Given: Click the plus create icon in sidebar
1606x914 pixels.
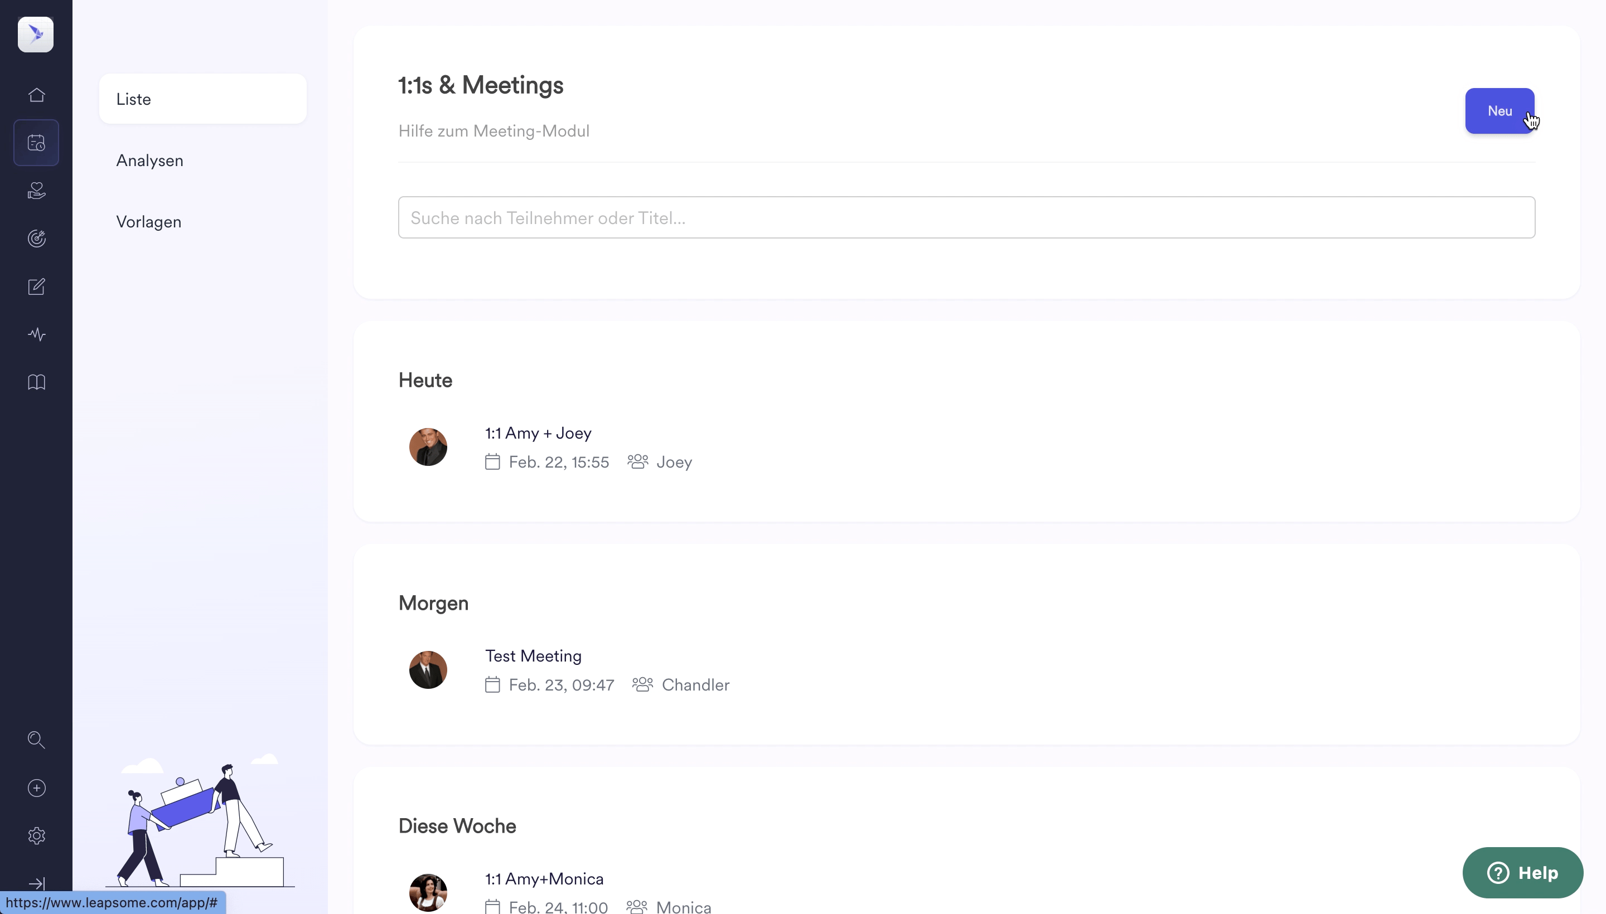Looking at the screenshot, I should [36, 788].
